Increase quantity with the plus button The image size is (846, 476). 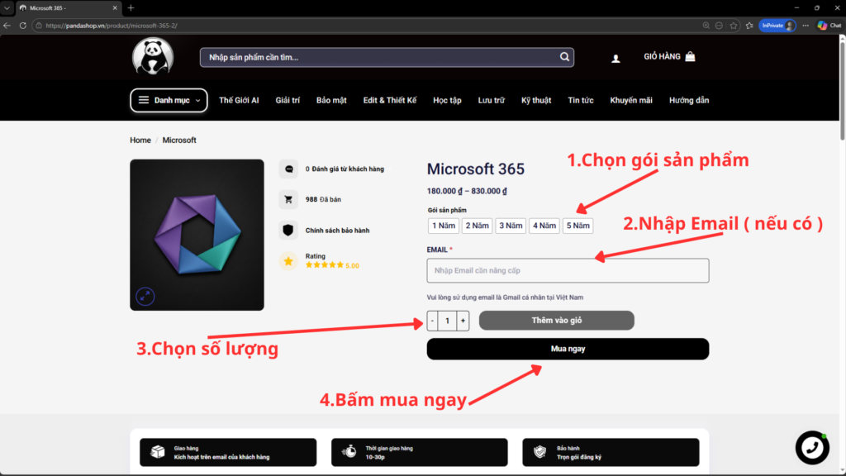click(463, 321)
